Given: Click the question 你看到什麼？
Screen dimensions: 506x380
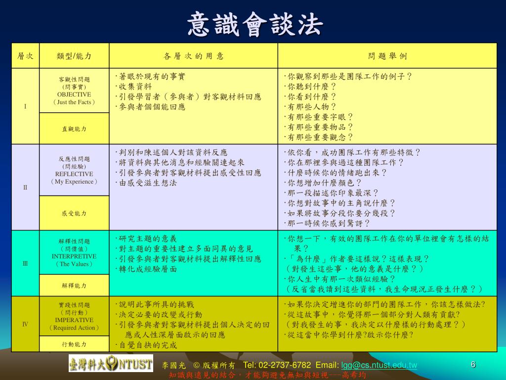Looking at the screenshot, I should [310, 96].
